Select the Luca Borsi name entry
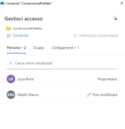 (x=26, y=79)
